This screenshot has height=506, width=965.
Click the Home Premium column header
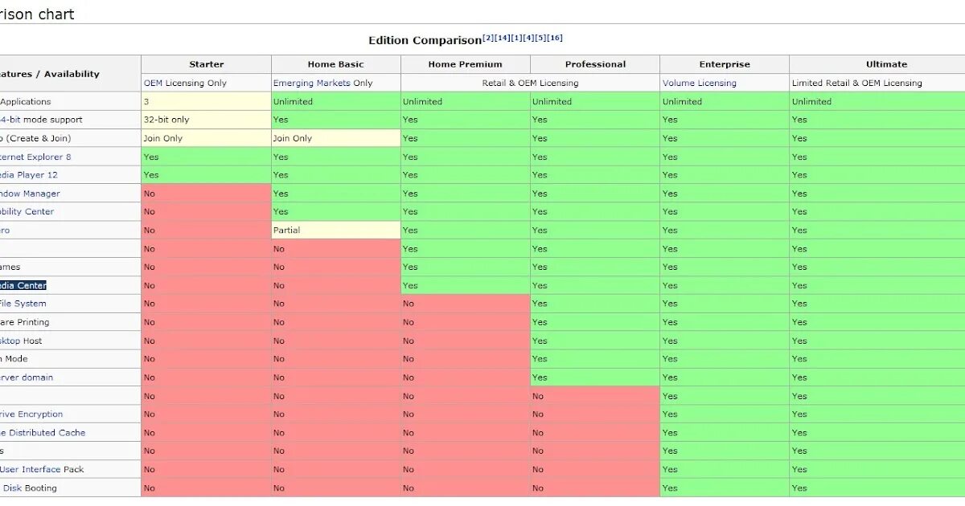[x=465, y=64]
